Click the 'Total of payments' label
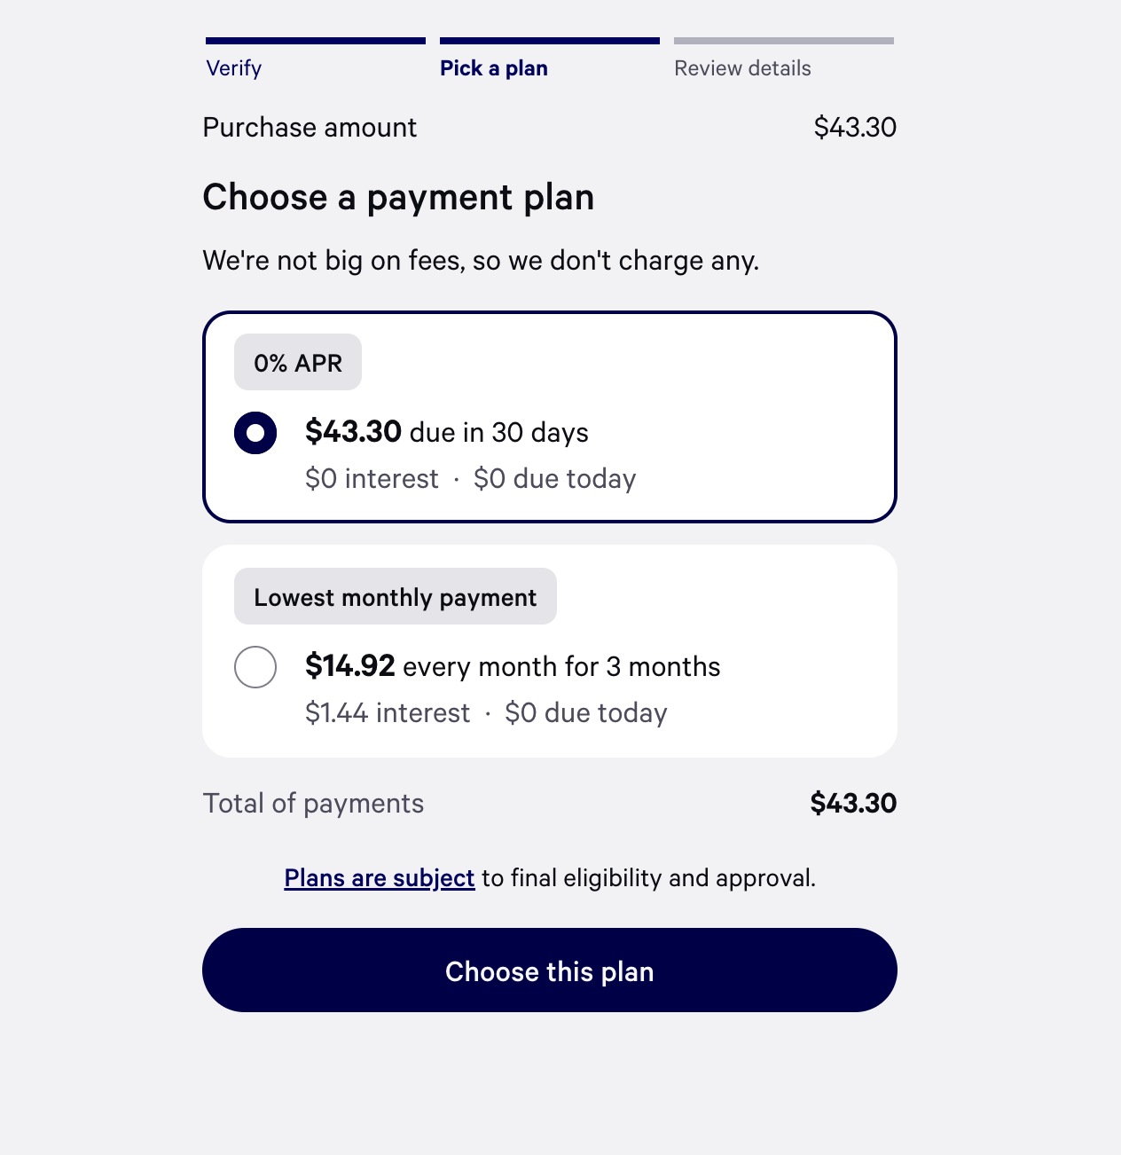This screenshot has width=1121, height=1155. [313, 804]
